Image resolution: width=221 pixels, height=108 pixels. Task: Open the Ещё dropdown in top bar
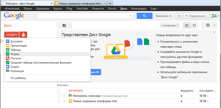point(154,9)
